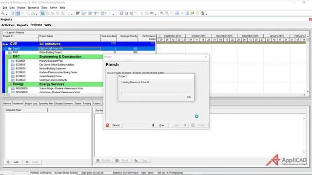This screenshot has width=312, height=175.
Task: Click the blue book help toolbar icon
Action: (x=187, y=13)
